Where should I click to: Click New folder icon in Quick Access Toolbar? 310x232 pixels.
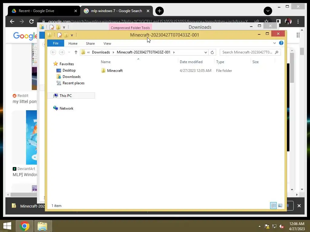[x=66, y=35]
